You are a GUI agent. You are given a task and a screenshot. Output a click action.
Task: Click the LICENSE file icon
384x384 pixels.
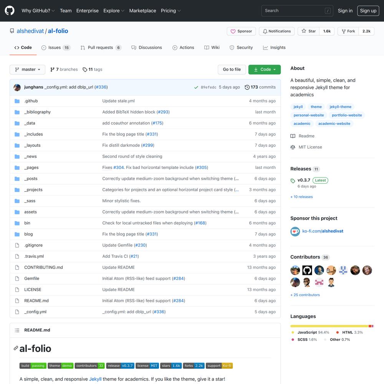(17, 290)
